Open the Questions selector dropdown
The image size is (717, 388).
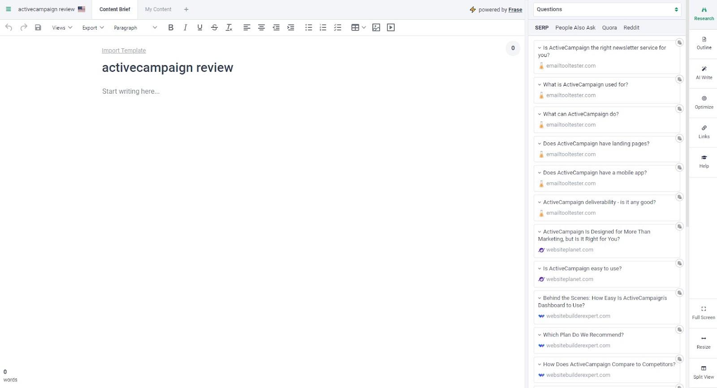[x=607, y=9]
